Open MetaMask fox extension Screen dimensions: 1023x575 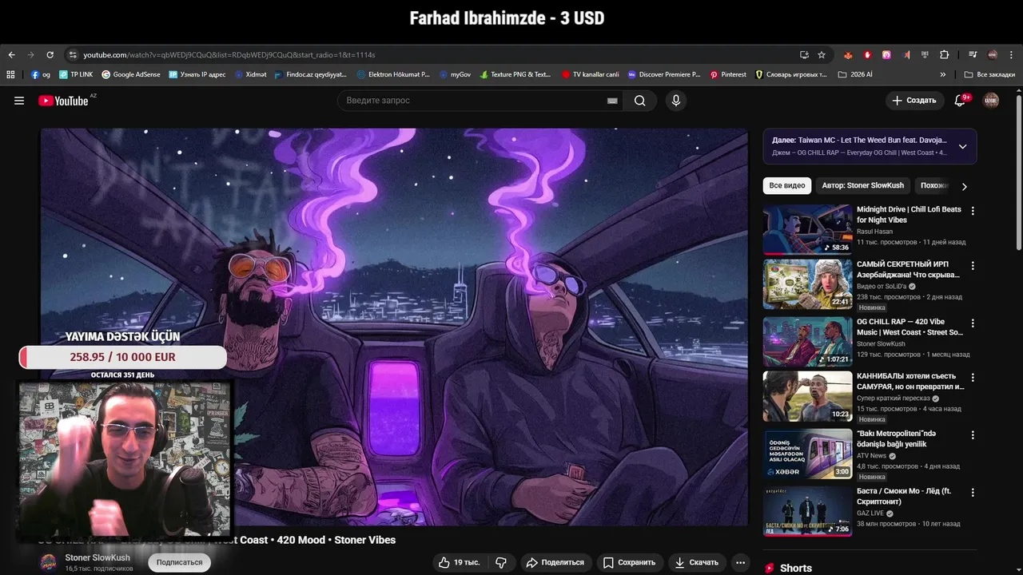click(x=848, y=54)
